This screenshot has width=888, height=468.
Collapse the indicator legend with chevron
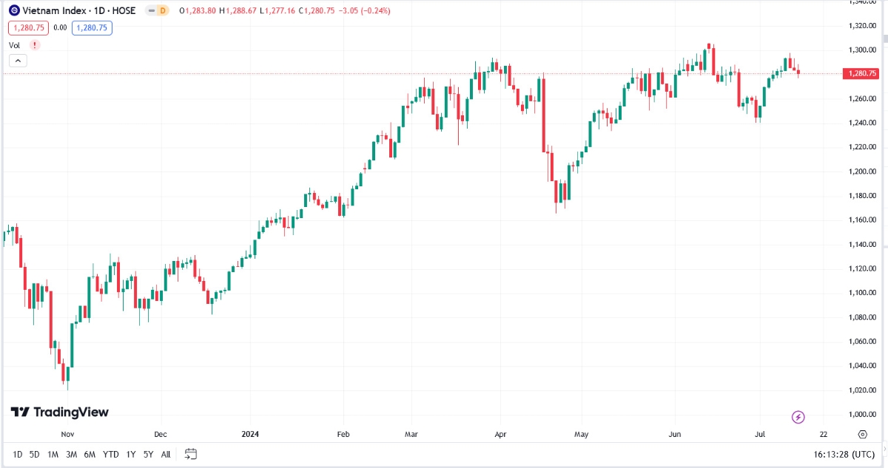point(18,61)
